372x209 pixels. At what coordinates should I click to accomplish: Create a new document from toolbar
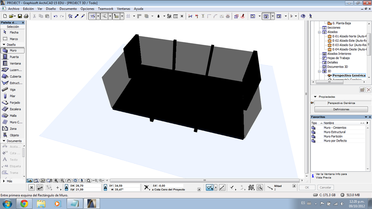pyautogui.click(x=5, y=16)
